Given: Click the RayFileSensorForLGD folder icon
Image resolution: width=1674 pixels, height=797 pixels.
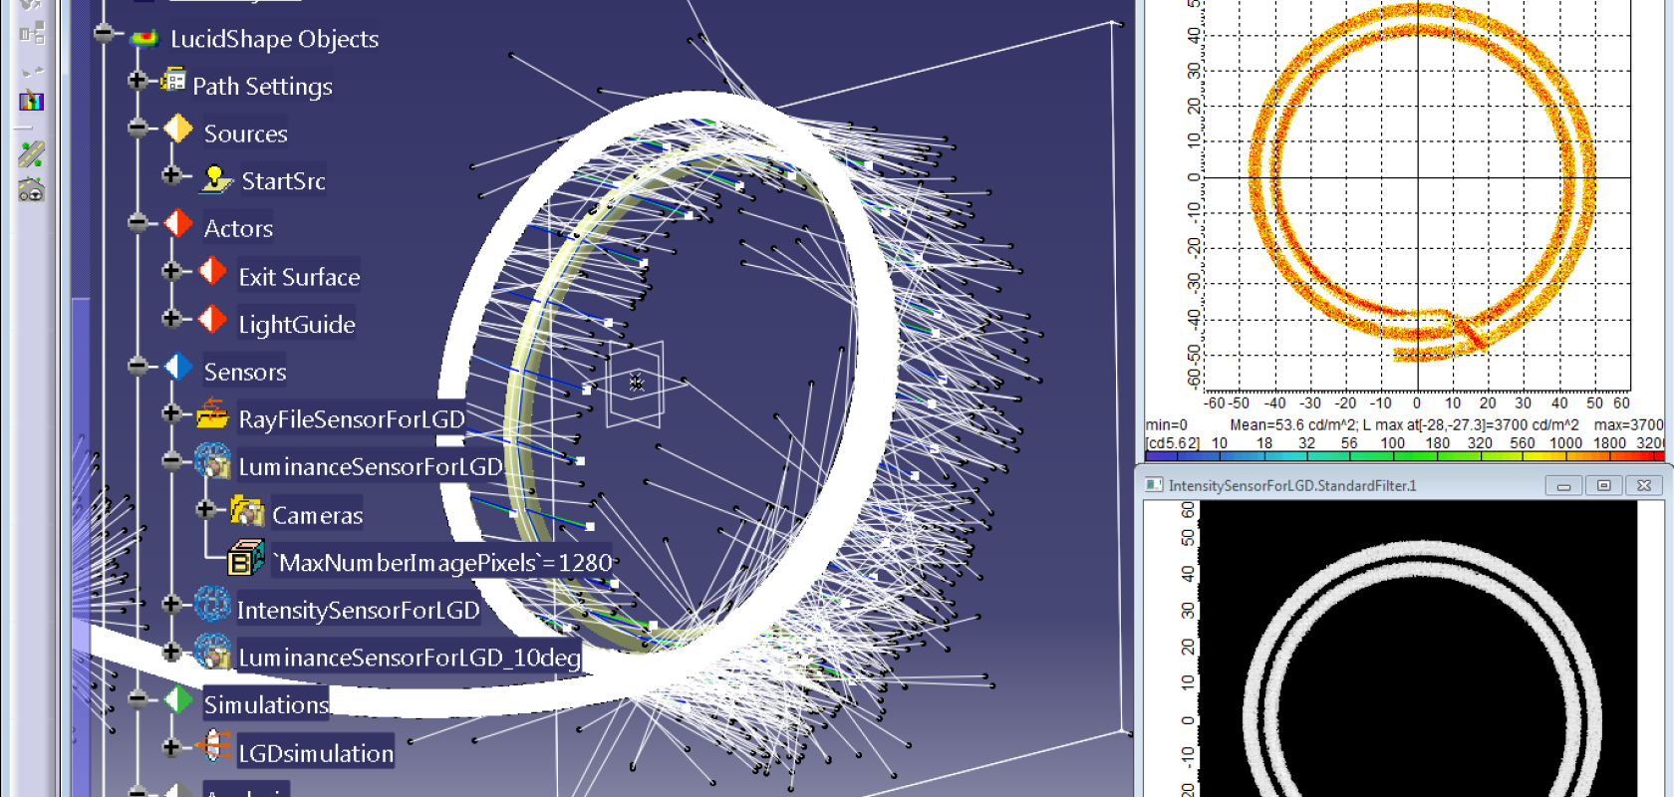Looking at the screenshot, I should pos(212,413).
